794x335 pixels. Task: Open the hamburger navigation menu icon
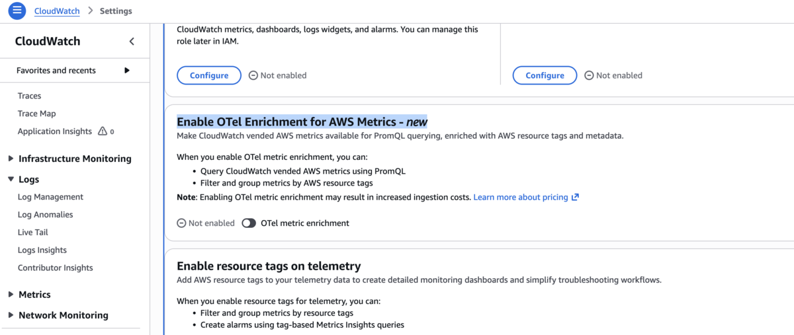click(17, 11)
